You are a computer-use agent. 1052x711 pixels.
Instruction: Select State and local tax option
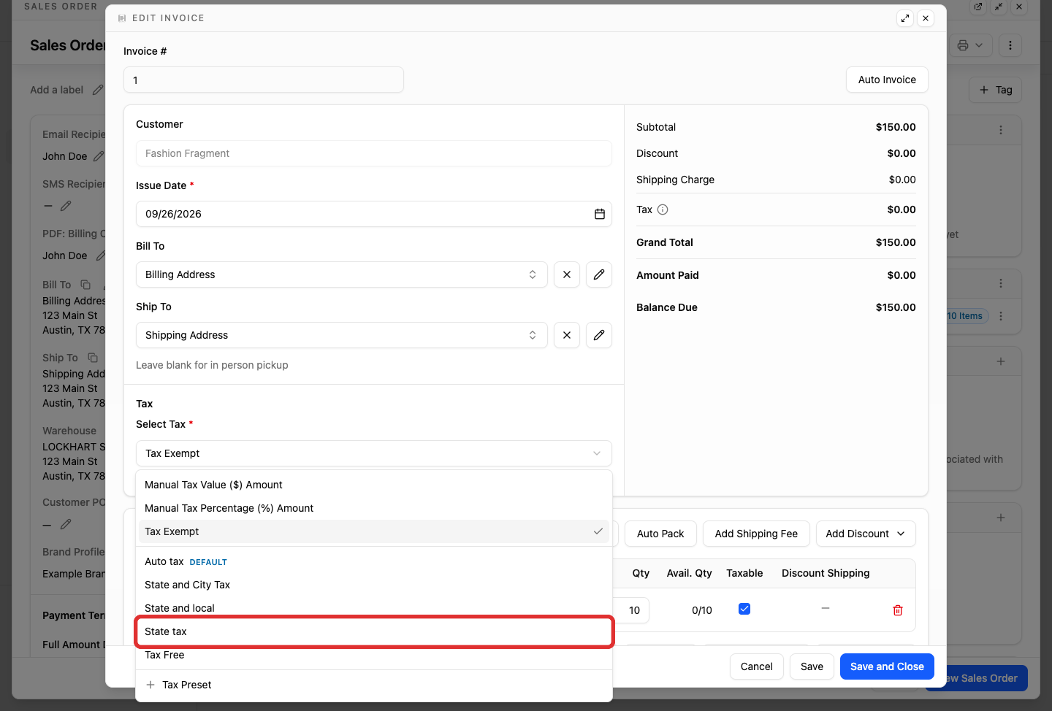click(374, 608)
